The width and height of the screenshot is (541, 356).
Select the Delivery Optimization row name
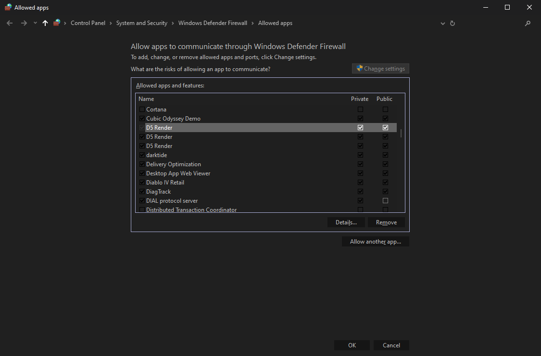174,164
